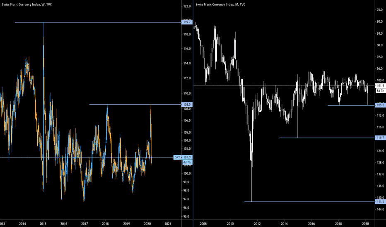The width and height of the screenshot is (386, 227).
Task: Click 128.0 on the monthly price axis
Action: 380,163
